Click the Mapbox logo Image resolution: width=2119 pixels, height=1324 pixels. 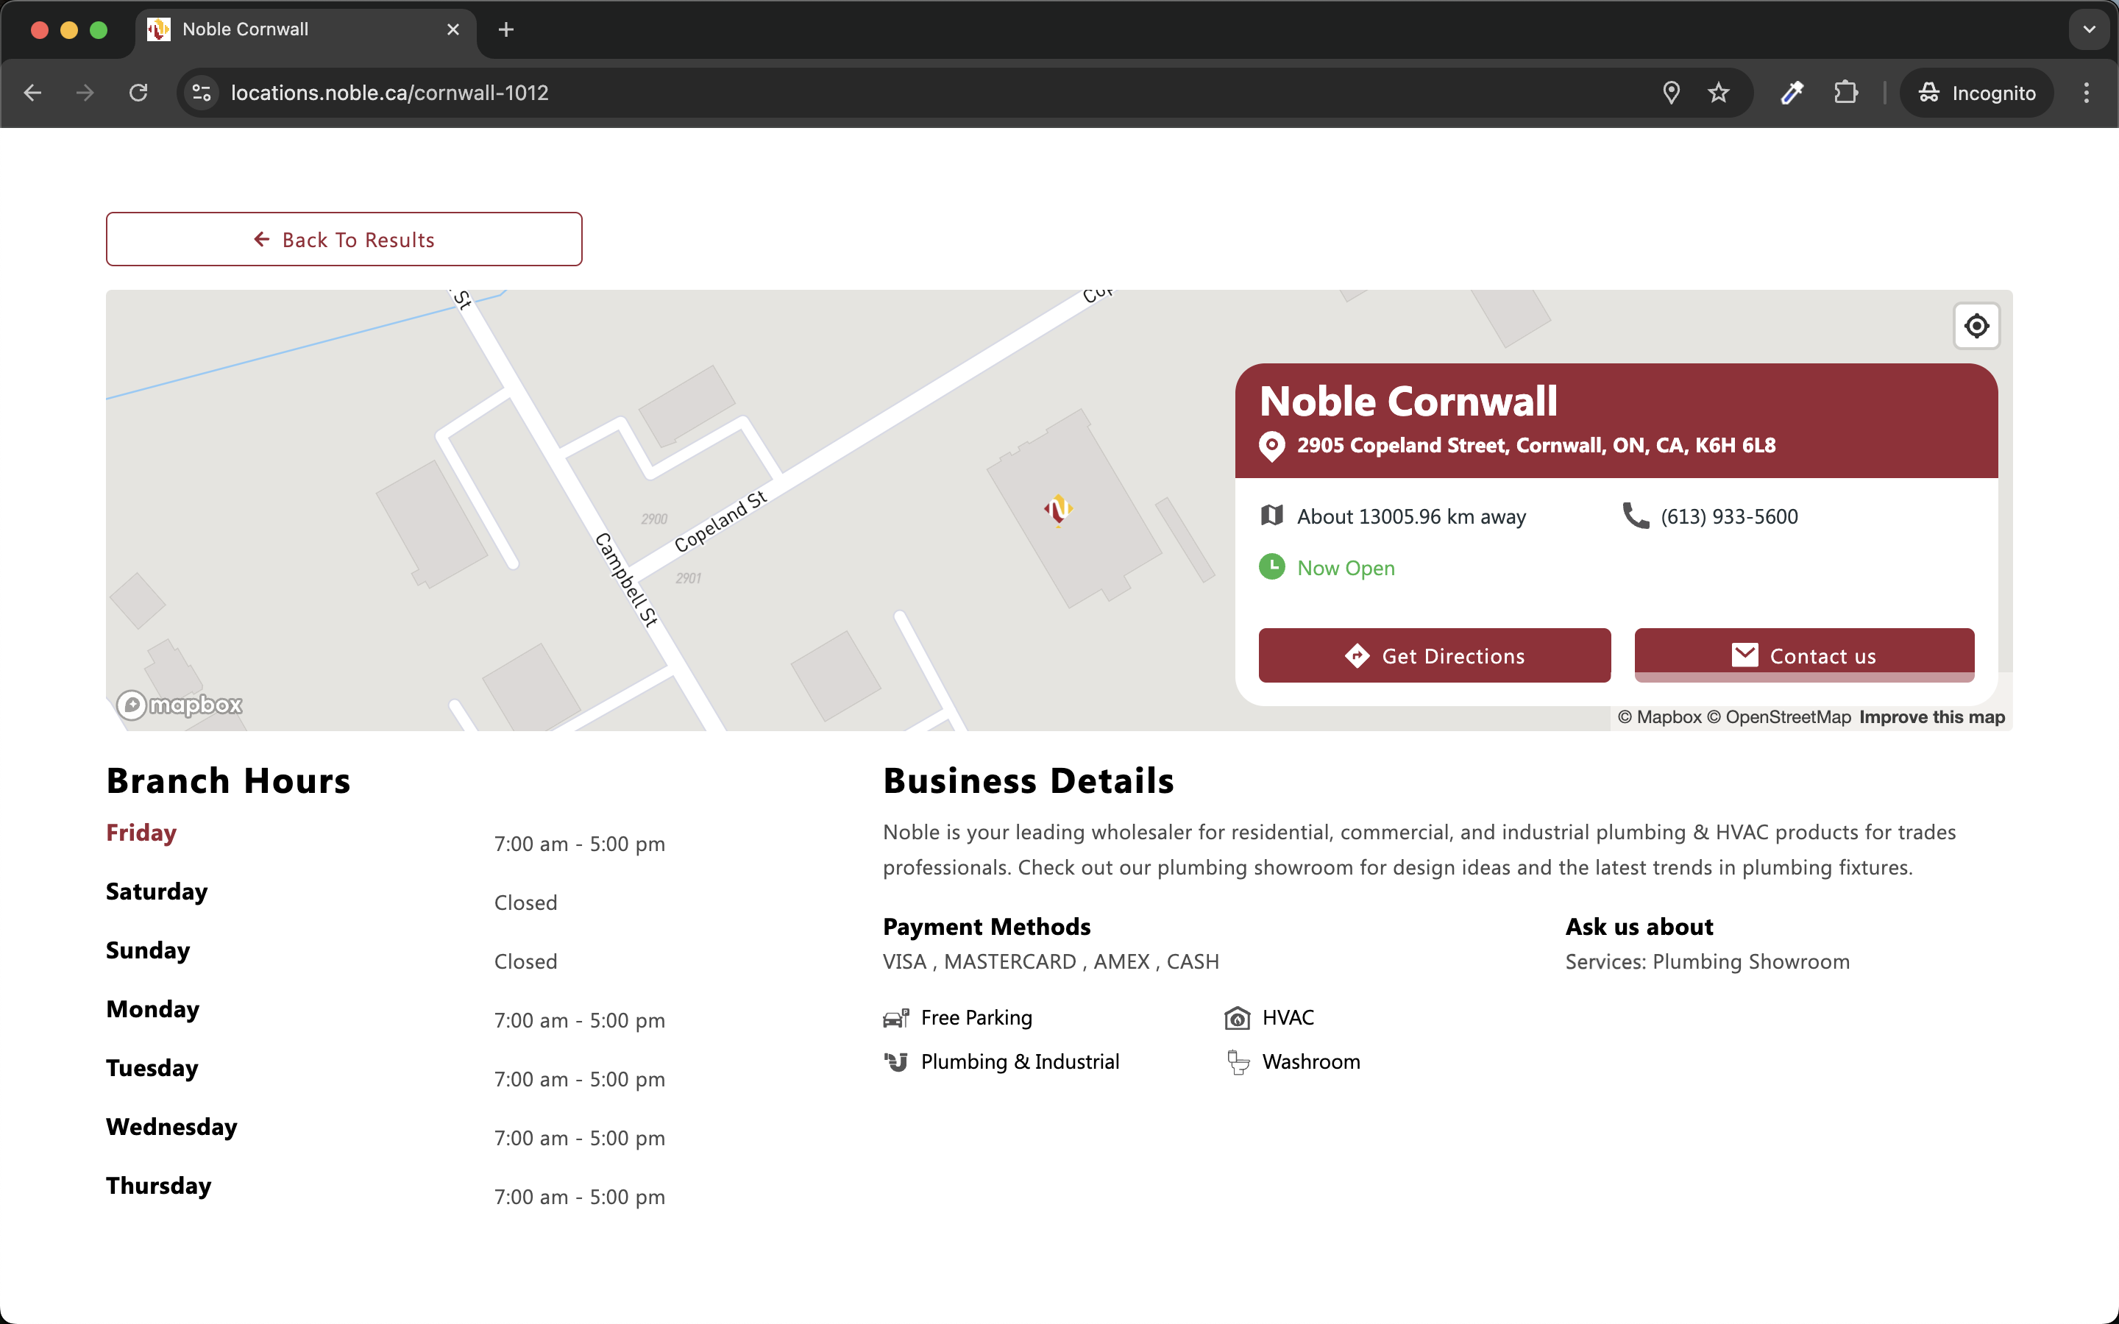pos(180,705)
